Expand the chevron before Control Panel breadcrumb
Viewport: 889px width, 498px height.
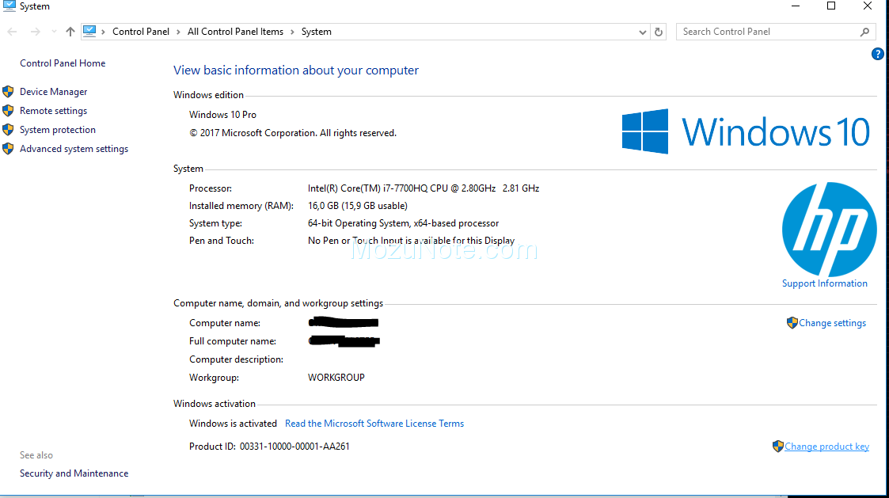click(103, 32)
